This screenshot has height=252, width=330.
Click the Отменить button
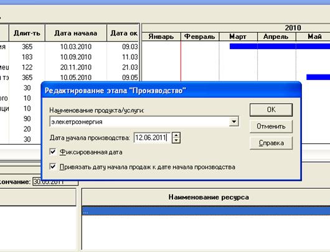click(271, 127)
